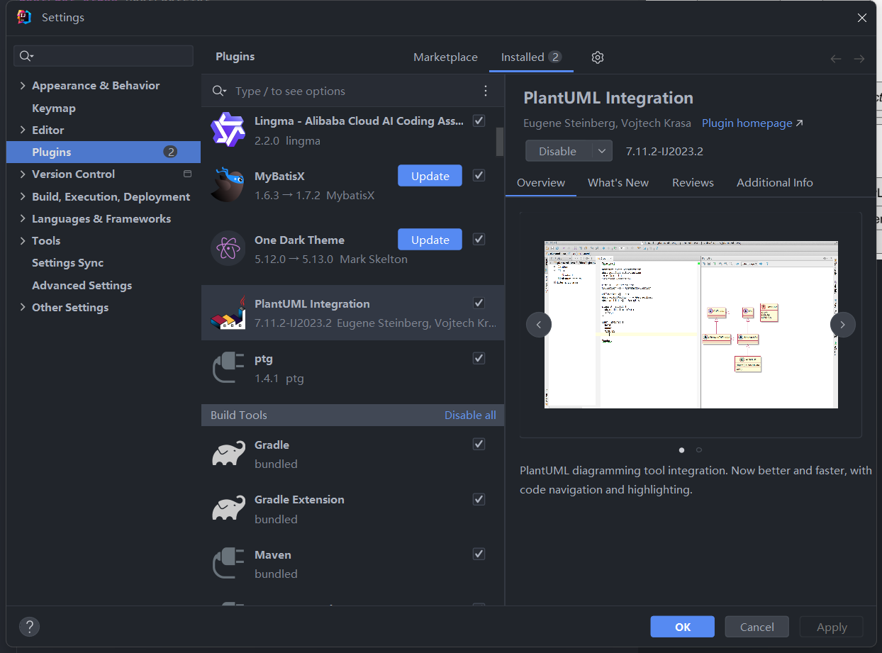Open the Disable button dropdown arrow
The width and height of the screenshot is (882, 653).
click(602, 151)
